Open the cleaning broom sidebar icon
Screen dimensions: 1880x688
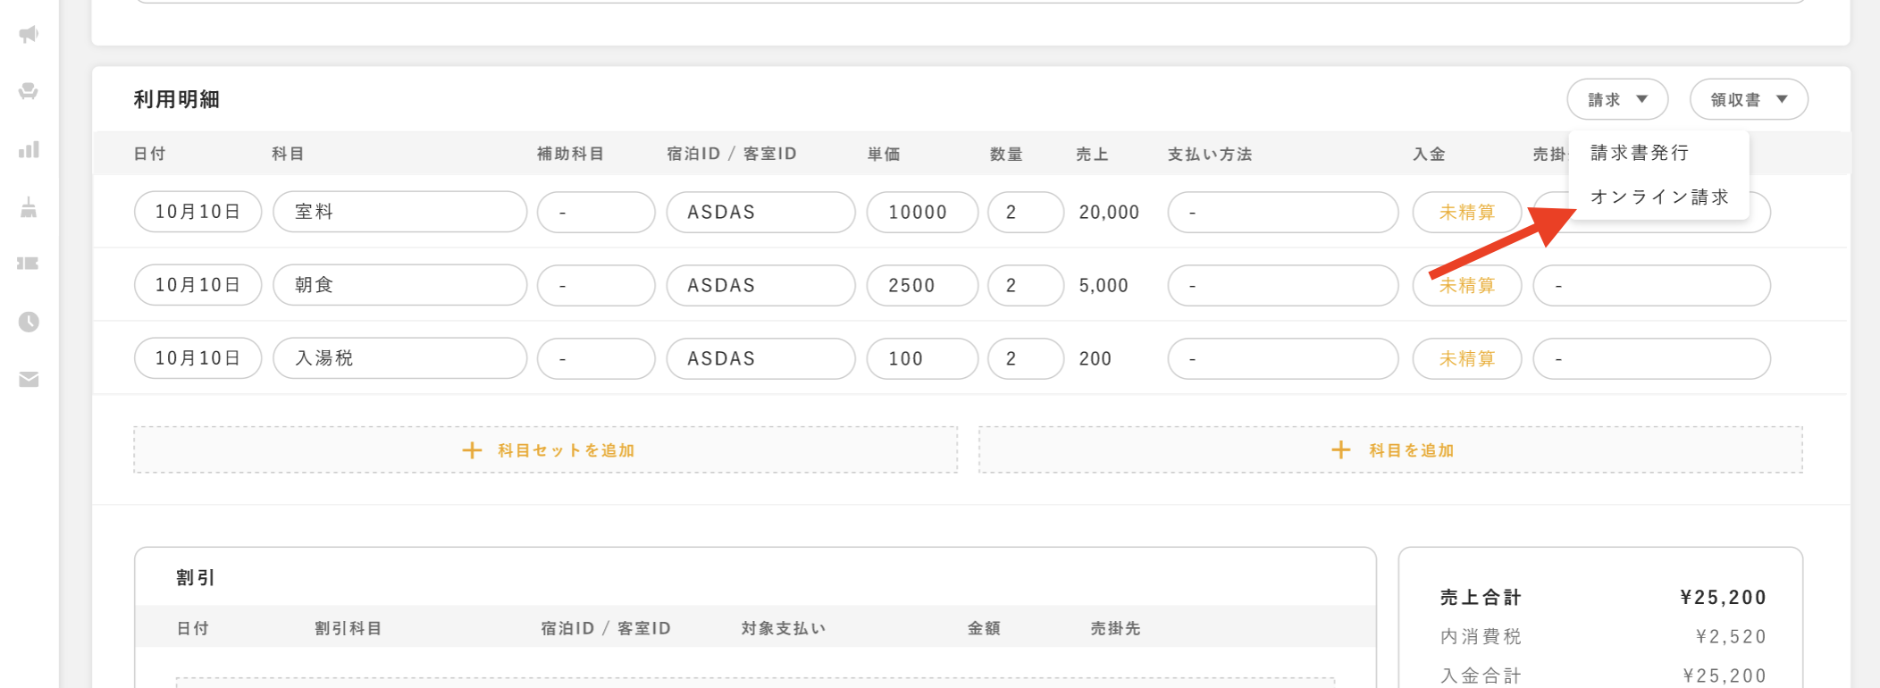29,207
